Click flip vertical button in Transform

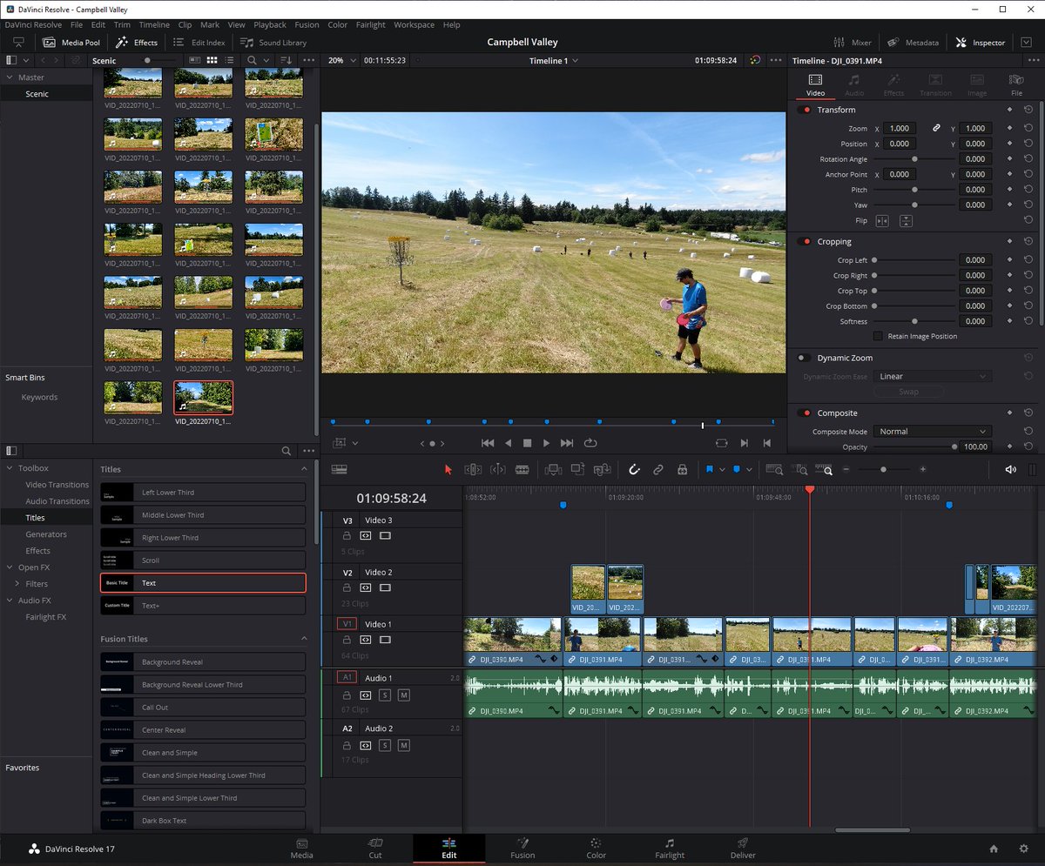(x=906, y=221)
